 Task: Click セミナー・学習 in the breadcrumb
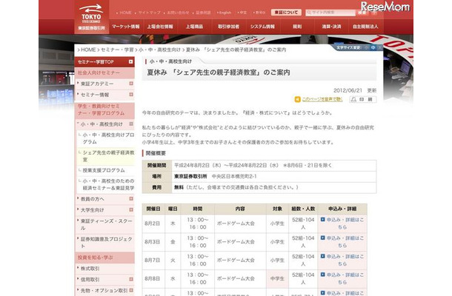117,50
